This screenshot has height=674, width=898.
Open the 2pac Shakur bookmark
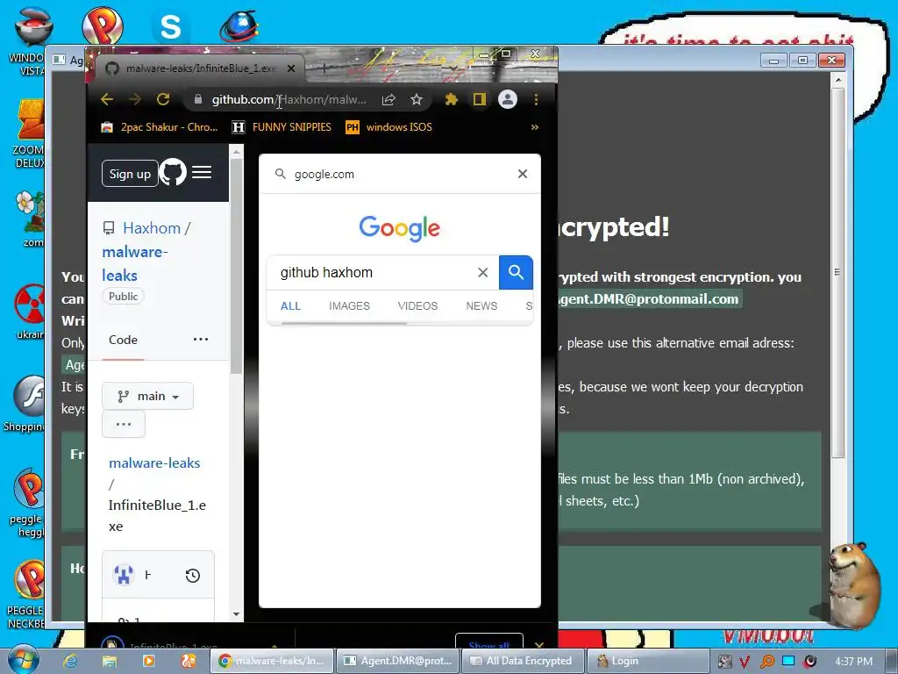tap(160, 127)
